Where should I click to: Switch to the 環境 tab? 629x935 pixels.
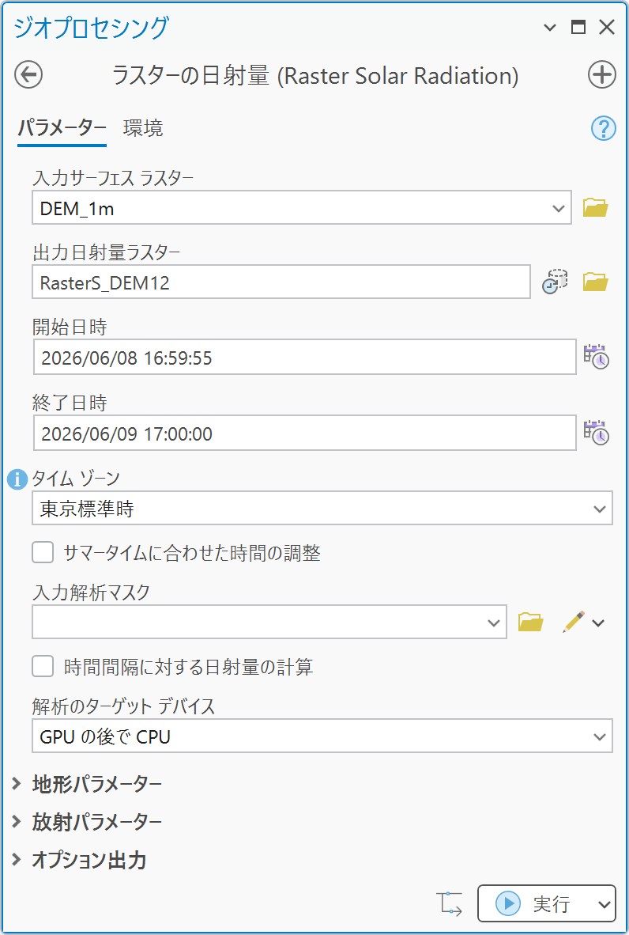point(143,128)
